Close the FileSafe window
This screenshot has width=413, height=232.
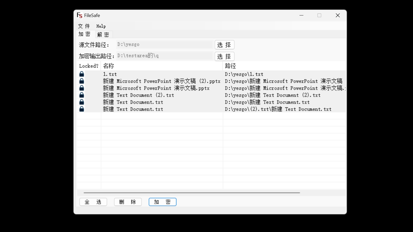click(337, 15)
